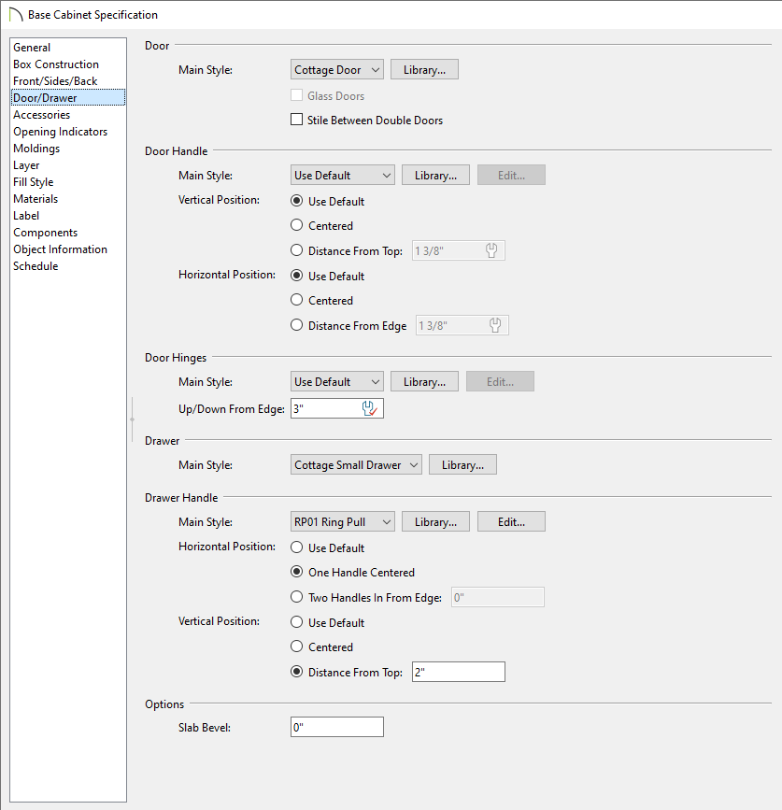Image resolution: width=782 pixels, height=810 pixels.
Task: Open Opening Indicators panel
Action: pos(67,132)
